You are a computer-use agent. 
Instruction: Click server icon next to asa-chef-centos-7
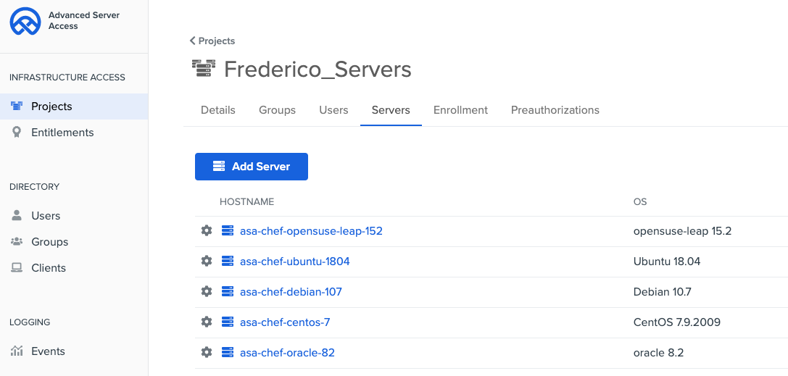(x=228, y=322)
